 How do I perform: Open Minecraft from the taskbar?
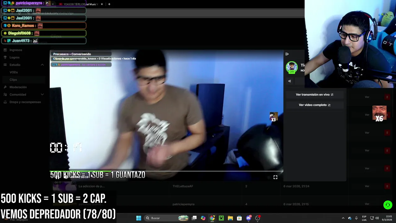[x=221, y=218]
